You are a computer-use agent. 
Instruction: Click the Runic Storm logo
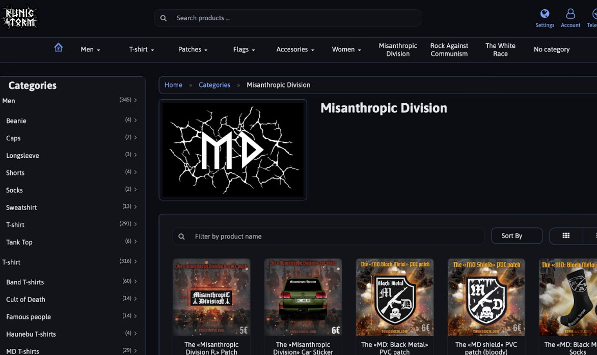click(20, 17)
